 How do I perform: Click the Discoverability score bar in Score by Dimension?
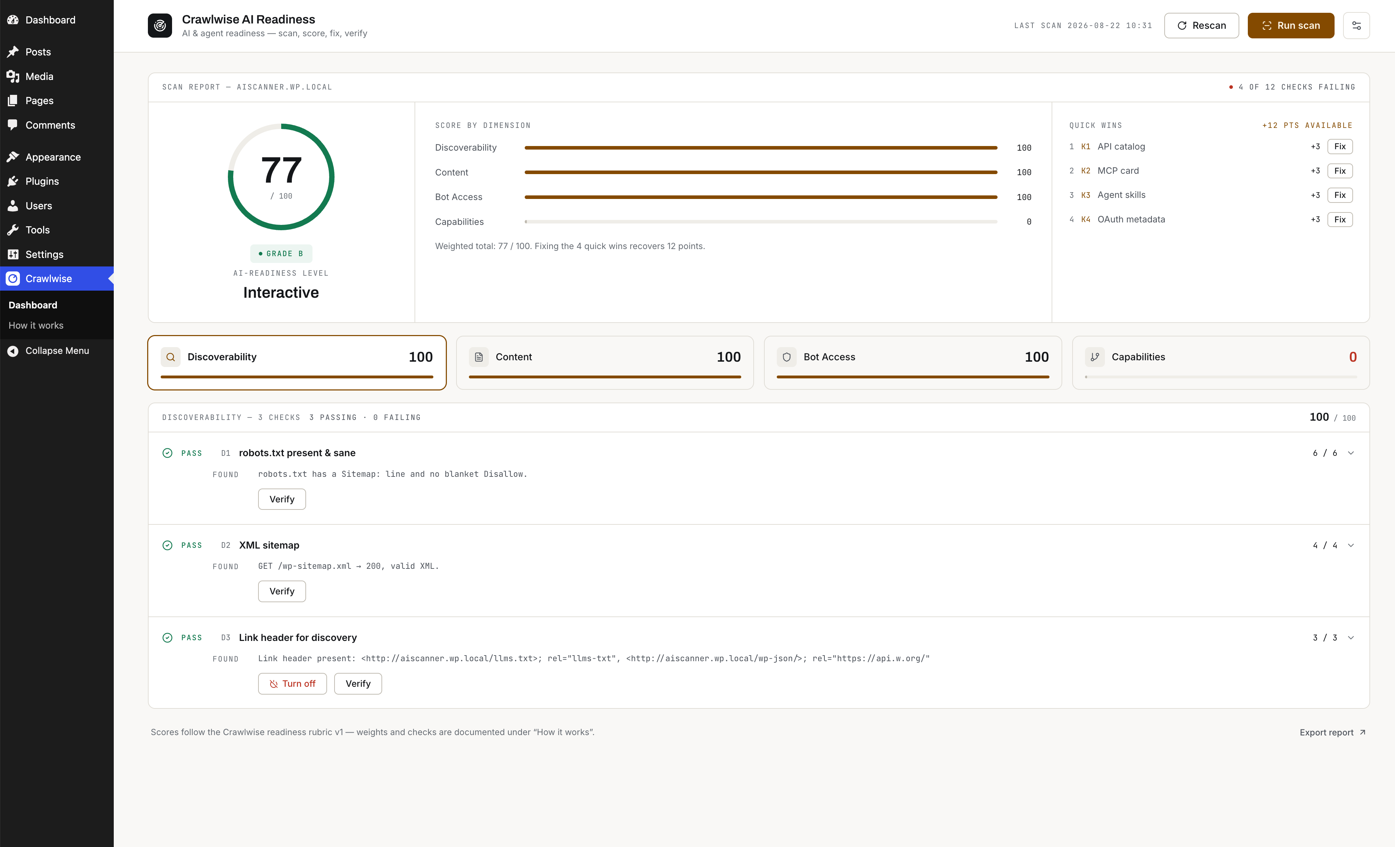pyautogui.click(x=761, y=148)
